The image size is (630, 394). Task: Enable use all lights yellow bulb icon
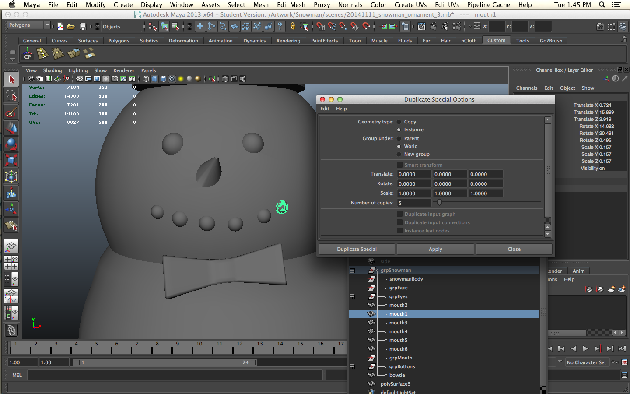point(181,79)
